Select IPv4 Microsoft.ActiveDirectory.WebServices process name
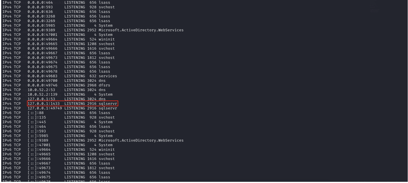This screenshot has height=183, width=408. (143, 30)
